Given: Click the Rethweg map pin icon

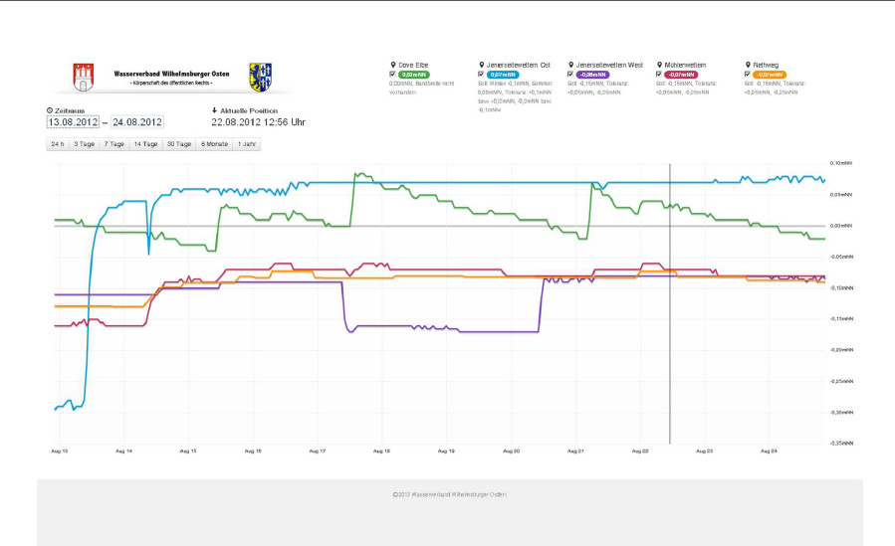Looking at the screenshot, I should pos(747,65).
